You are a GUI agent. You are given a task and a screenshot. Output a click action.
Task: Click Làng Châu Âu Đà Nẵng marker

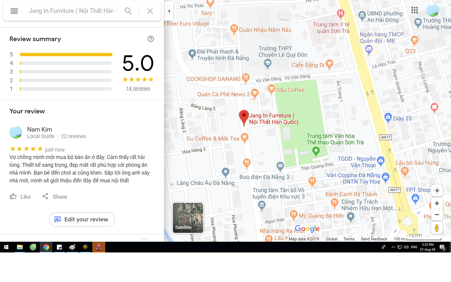click(x=225, y=173)
